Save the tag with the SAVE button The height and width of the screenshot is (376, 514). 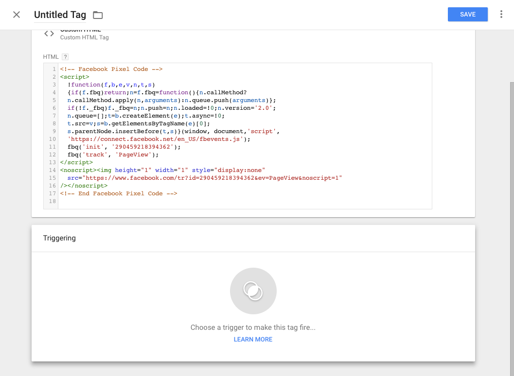[x=467, y=15]
